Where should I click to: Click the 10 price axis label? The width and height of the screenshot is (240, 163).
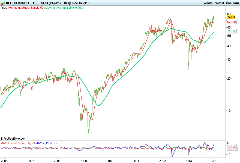(229, 111)
